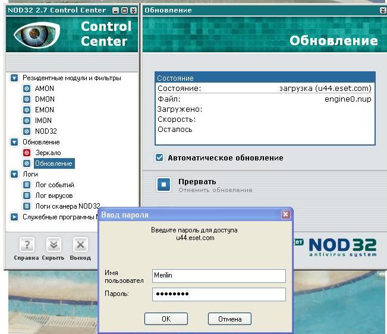Click the DMON module icon

point(27,99)
